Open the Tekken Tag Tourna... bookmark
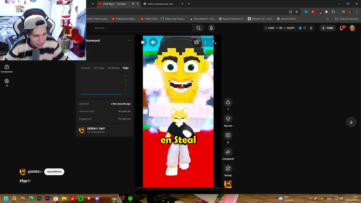 click(x=173, y=19)
